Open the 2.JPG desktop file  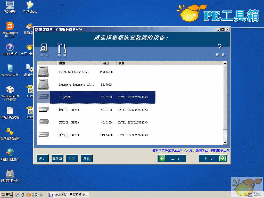point(30,113)
